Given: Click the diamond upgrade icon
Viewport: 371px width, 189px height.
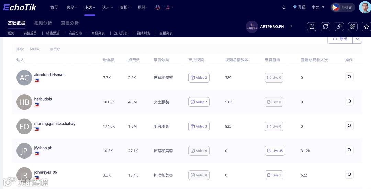Looking at the screenshot, I should pyautogui.click(x=295, y=7).
